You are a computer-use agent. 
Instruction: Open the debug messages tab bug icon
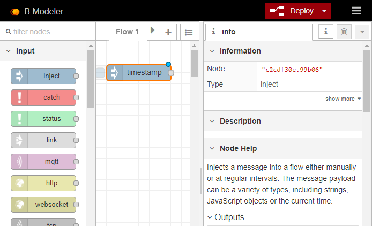pyautogui.click(x=344, y=31)
